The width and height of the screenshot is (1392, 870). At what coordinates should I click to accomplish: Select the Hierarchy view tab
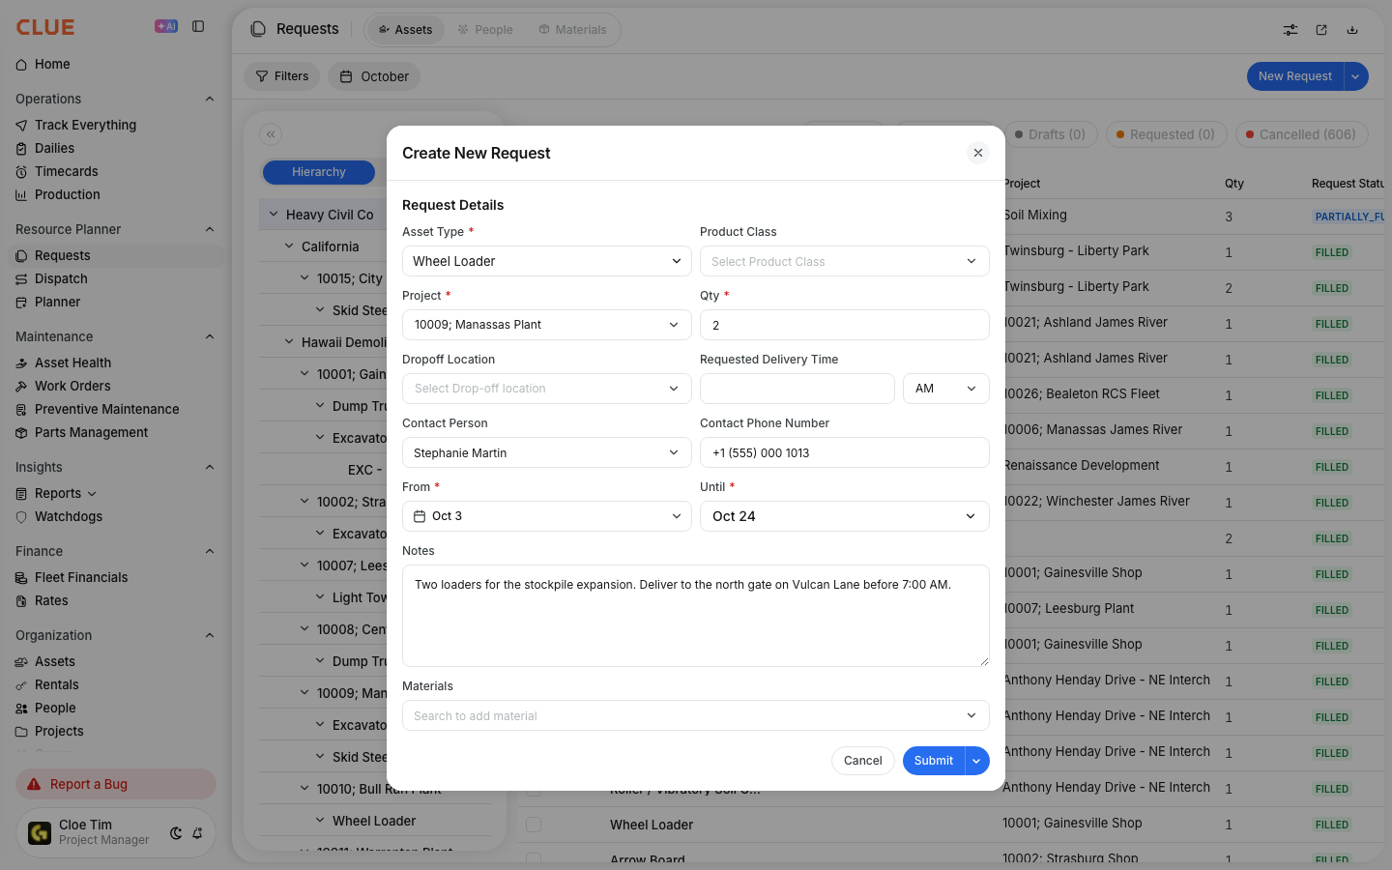click(x=319, y=172)
